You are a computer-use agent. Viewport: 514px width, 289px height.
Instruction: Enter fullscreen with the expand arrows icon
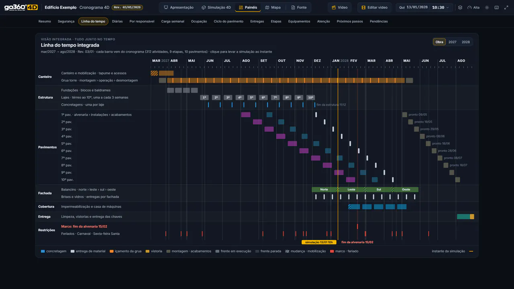(506, 7)
